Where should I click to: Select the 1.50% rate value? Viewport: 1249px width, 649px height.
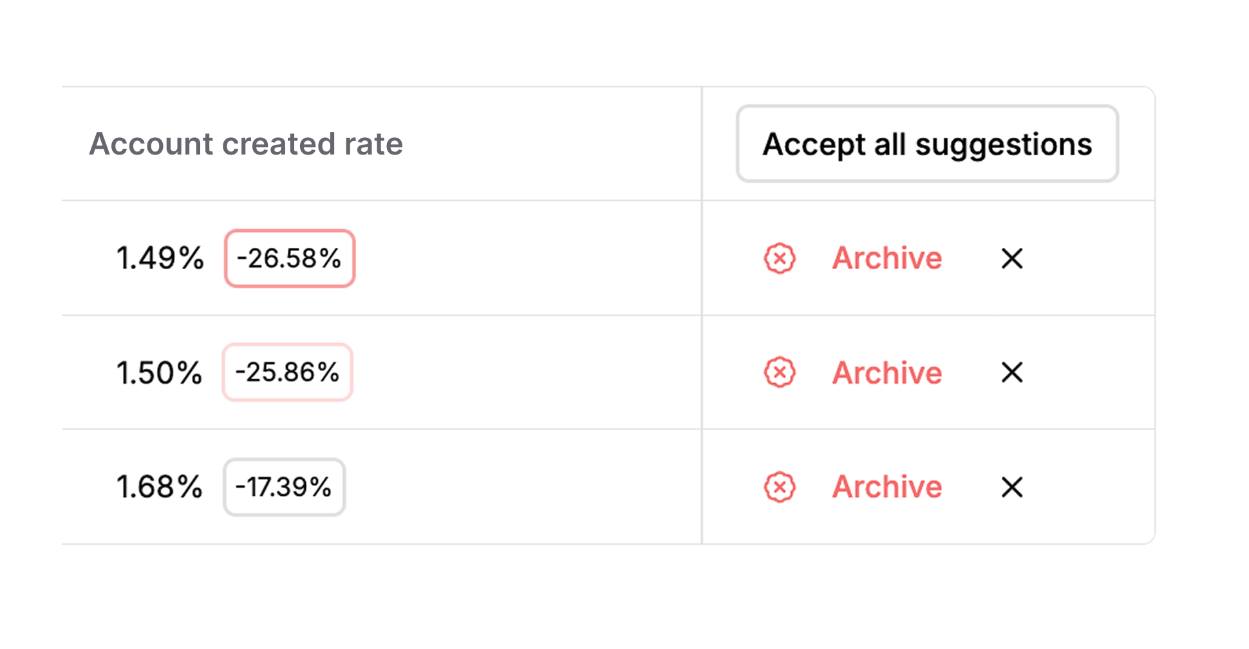pos(158,372)
